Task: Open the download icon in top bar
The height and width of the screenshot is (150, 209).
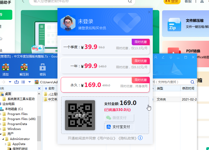Action: click(x=202, y=1)
